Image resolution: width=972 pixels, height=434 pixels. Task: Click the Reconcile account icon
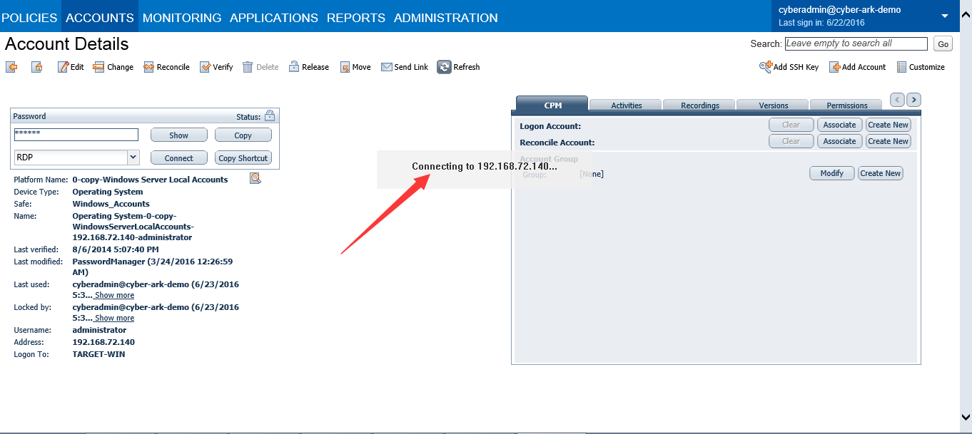pos(148,66)
